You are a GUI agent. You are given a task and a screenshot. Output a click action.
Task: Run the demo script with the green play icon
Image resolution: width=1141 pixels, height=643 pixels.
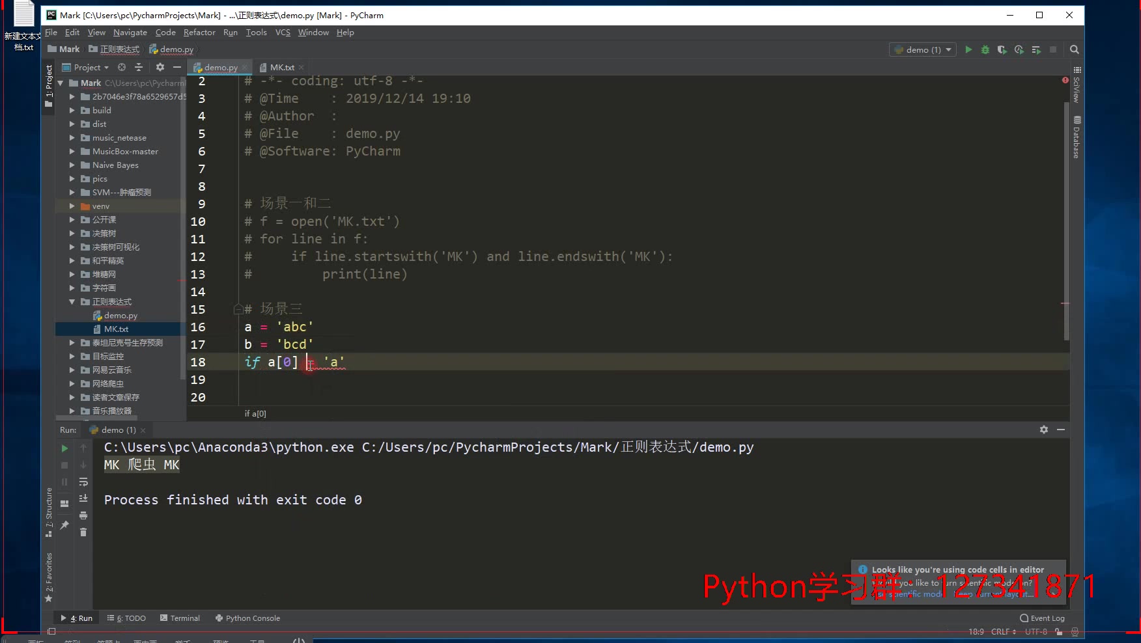coord(969,49)
